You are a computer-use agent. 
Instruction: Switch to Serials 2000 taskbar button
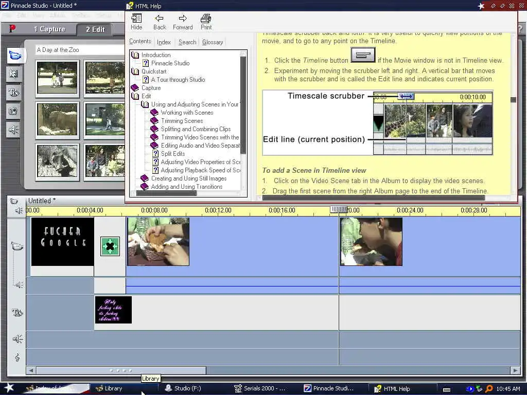click(x=259, y=388)
